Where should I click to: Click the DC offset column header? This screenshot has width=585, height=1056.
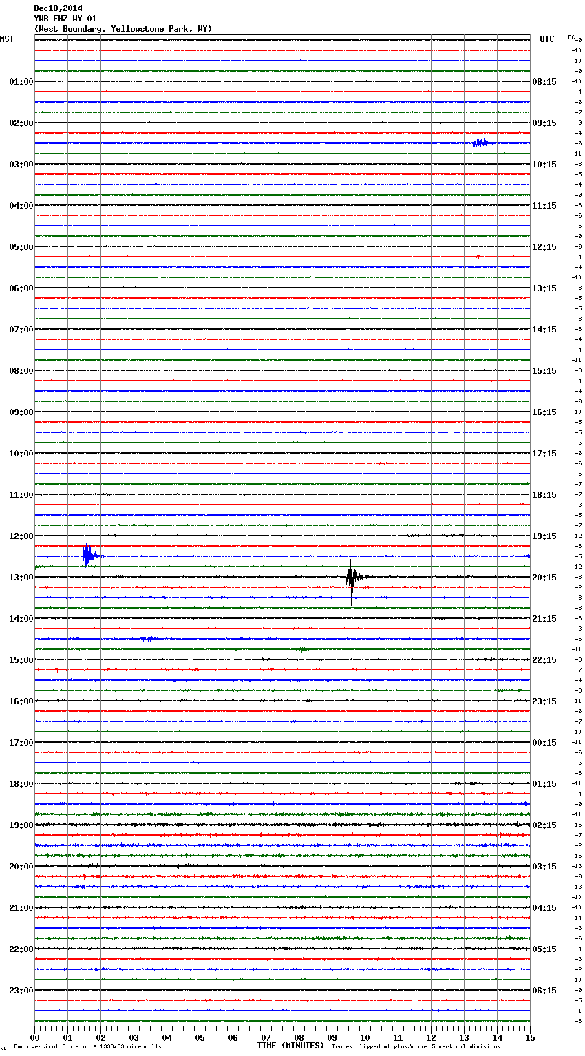(571, 37)
